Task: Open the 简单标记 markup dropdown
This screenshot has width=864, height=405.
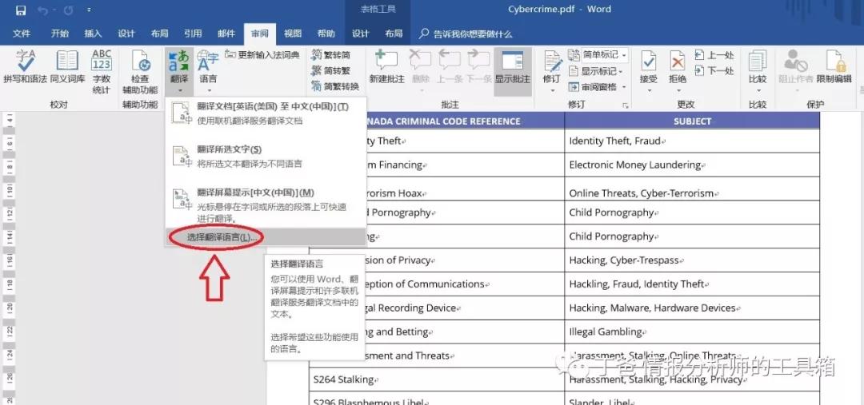Action: point(598,55)
